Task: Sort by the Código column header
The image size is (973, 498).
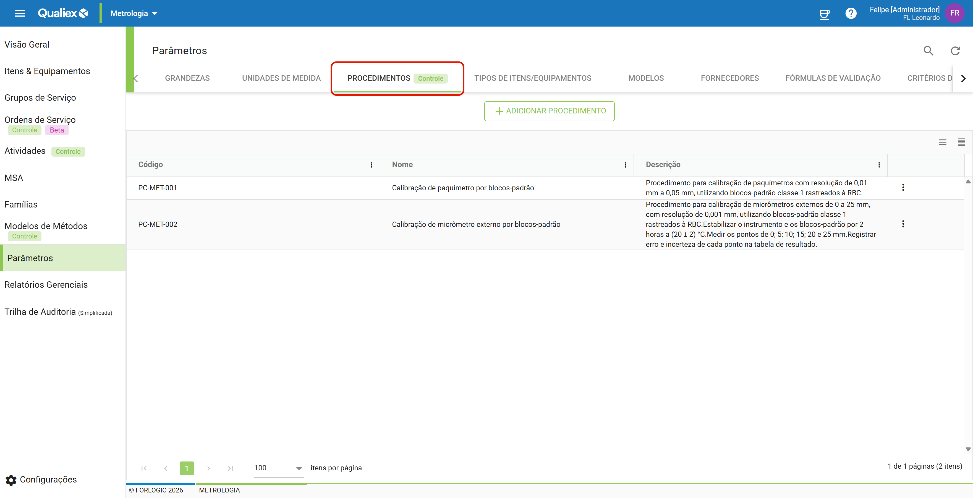Action: (x=150, y=165)
